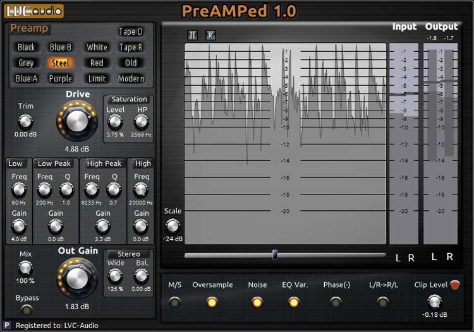Click the Saturation Level knob
Viewport: 474px width, 332px height.
click(x=115, y=122)
